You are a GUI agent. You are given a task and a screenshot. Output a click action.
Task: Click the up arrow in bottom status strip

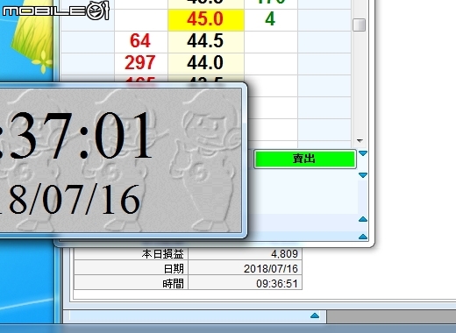(x=315, y=315)
